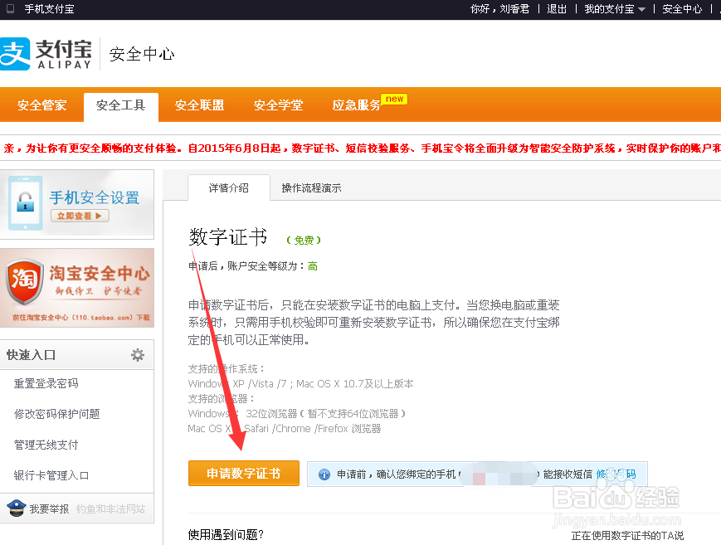Click the 你好，刘香君 greeting text

499,9
